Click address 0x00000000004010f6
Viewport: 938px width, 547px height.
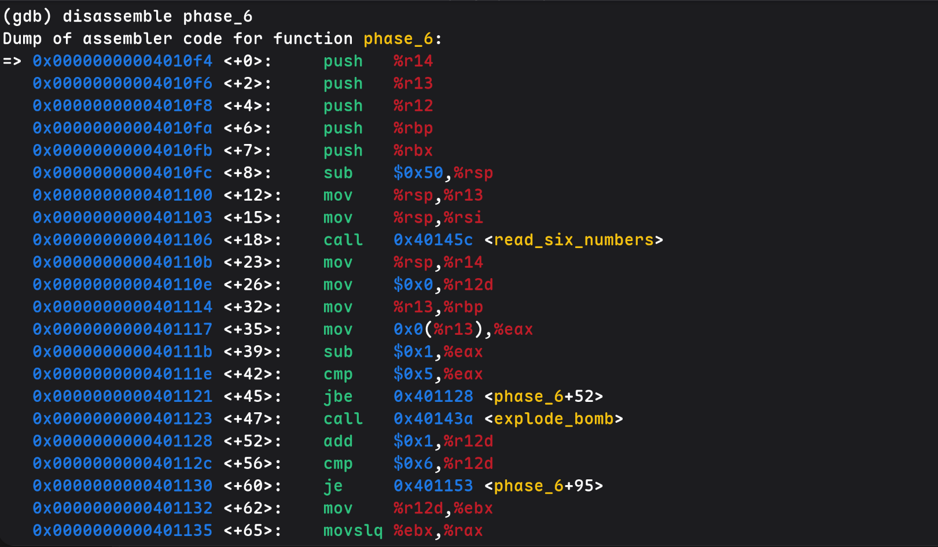pyautogui.click(x=123, y=83)
